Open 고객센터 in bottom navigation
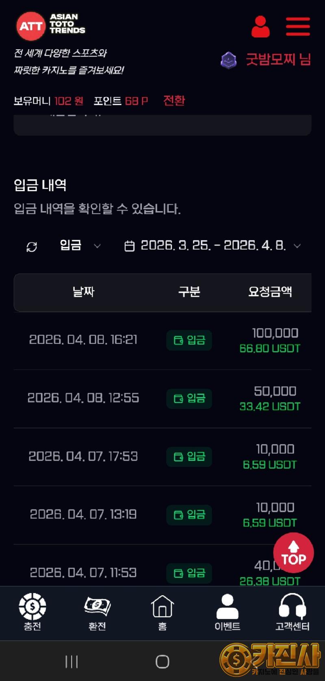 (x=292, y=612)
